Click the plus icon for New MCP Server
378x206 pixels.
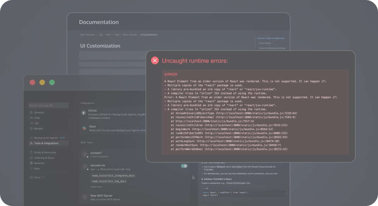(x=85, y=197)
